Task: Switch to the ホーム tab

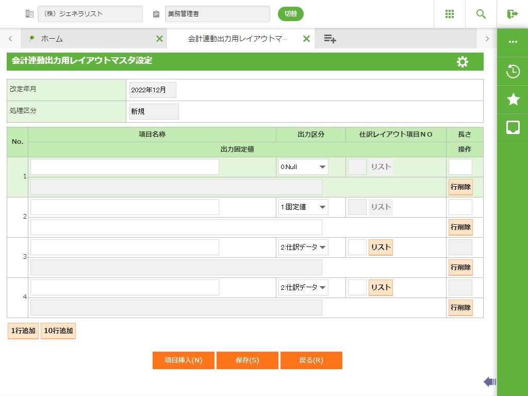Action: [x=52, y=39]
